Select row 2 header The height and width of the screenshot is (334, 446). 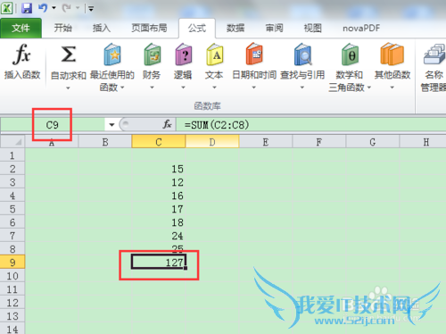pos(12,169)
